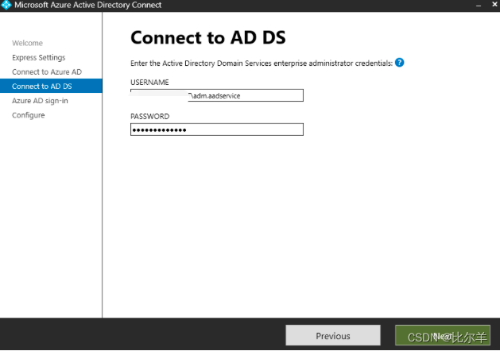
Task: Minimize the Azure AD Connect window
Action: click(479, 5)
